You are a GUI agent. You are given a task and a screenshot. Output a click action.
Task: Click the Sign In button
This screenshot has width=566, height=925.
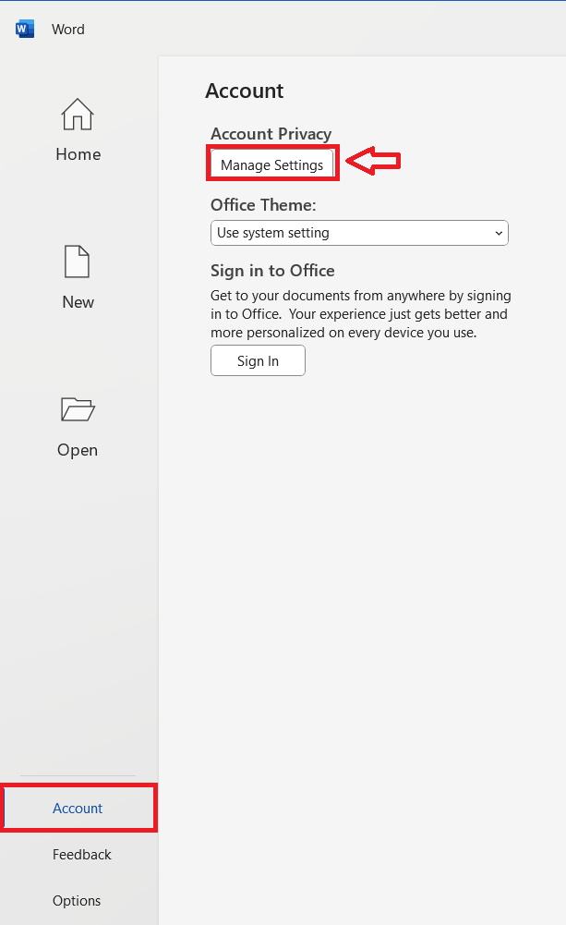[258, 361]
